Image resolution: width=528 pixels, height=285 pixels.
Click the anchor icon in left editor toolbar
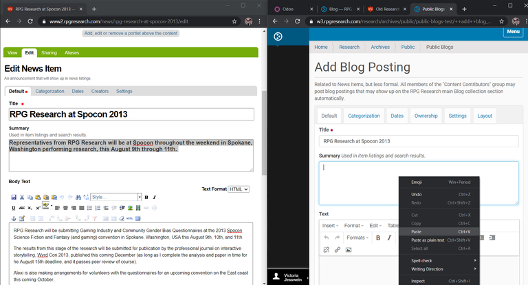click(x=14, y=218)
